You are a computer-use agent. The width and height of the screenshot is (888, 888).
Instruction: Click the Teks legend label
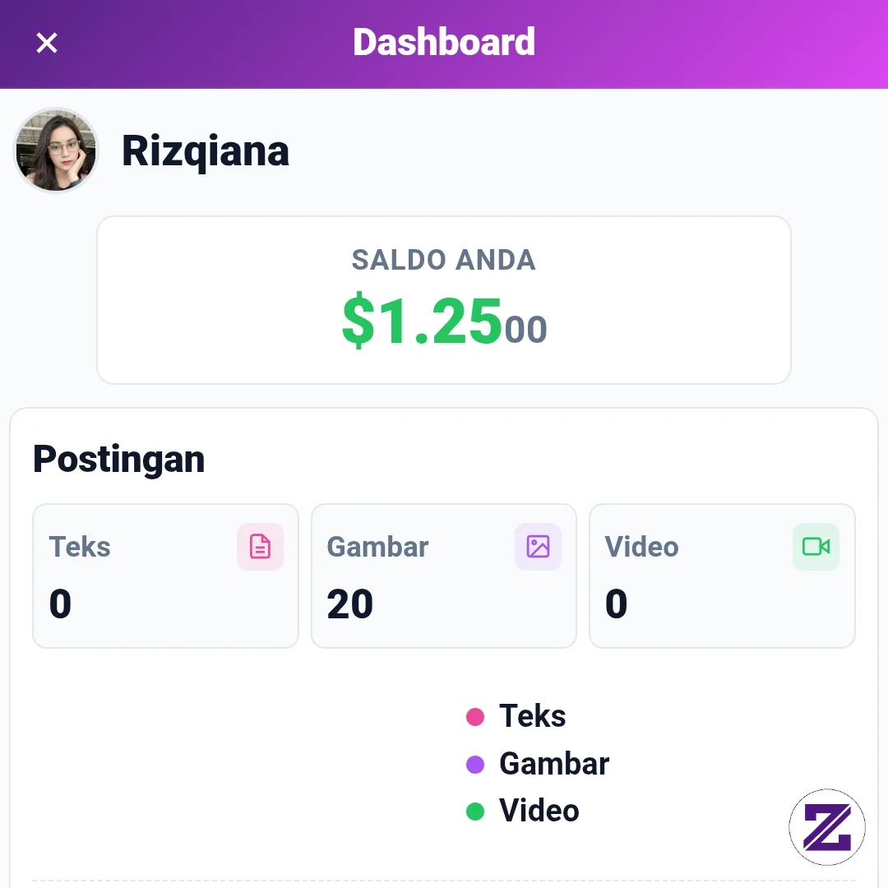[532, 716]
